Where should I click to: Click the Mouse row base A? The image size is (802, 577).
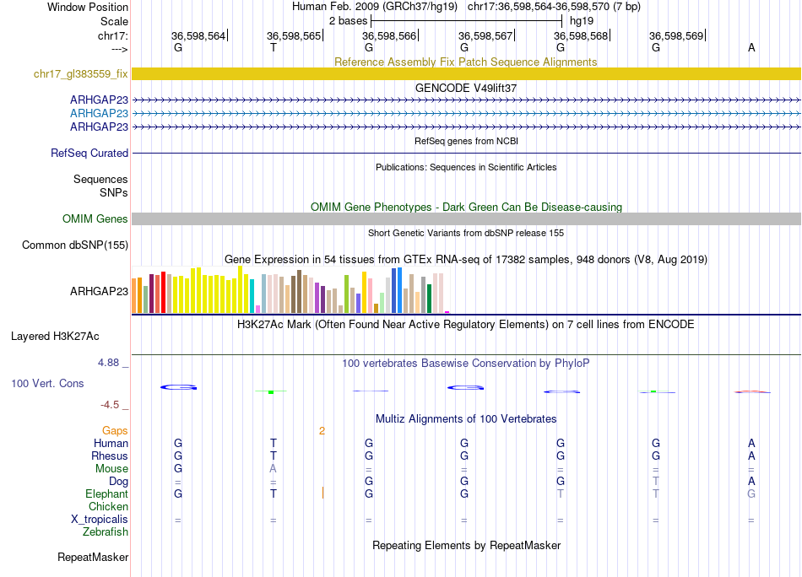point(274,469)
